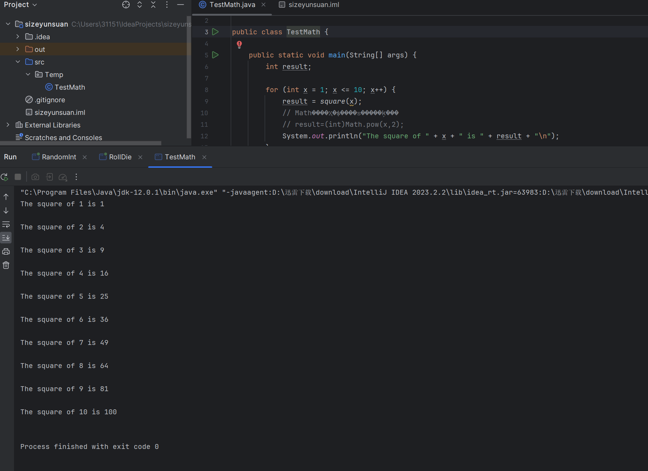Open the TestMath class in the project tree
Screen dimensions: 648x471
[70, 87]
